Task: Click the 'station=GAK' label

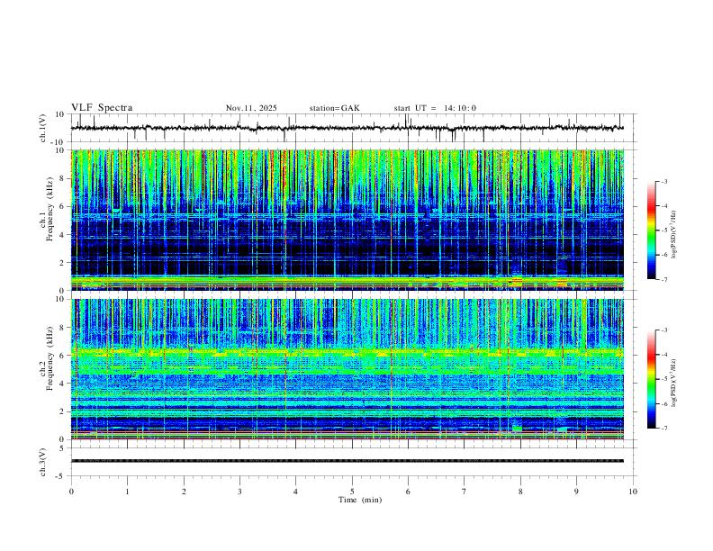Action: 334,108
